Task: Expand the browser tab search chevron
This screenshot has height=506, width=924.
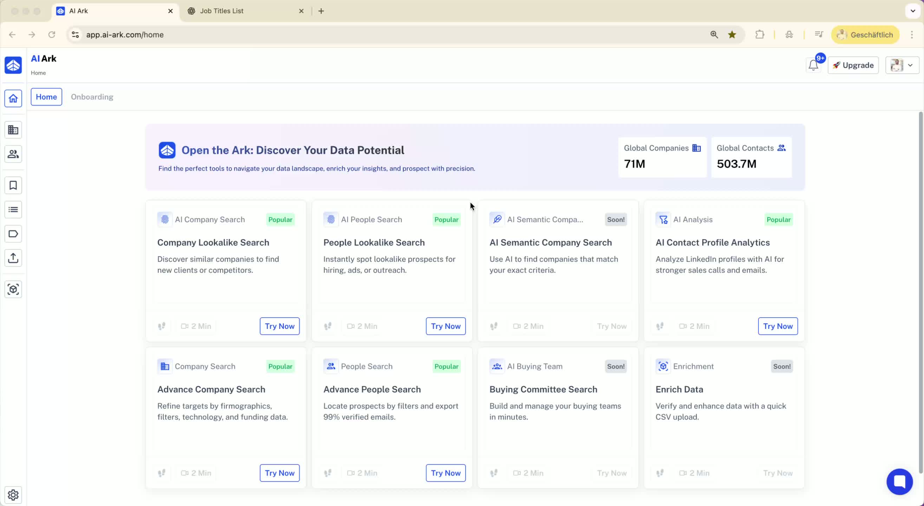Action: (913, 11)
